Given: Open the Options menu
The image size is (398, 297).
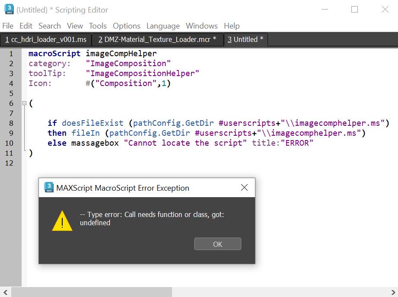Looking at the screenshot, I should tap(126, 26).
